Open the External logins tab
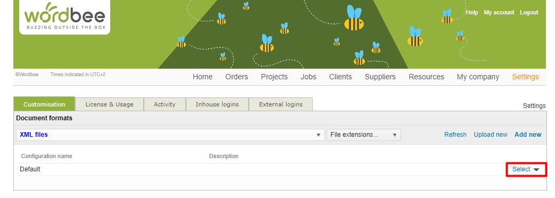The image size is (555, 198). click(x=281, y=104)
